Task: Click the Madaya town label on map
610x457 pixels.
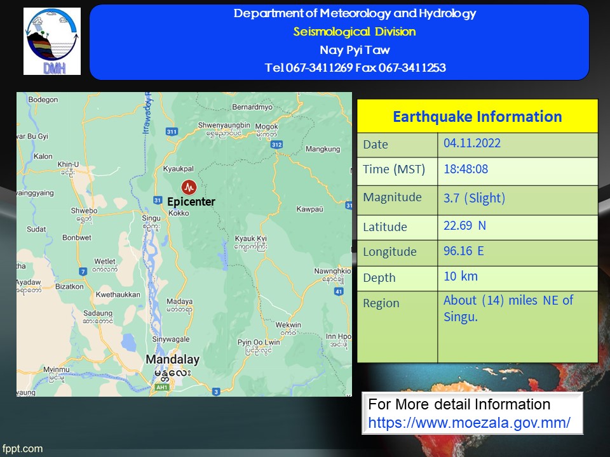Action: coord(179,301)
